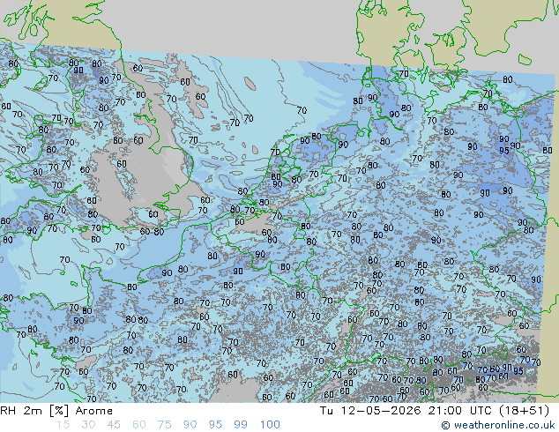Click the legend value 15
This screenshot has width=559, height=432.
63,425
